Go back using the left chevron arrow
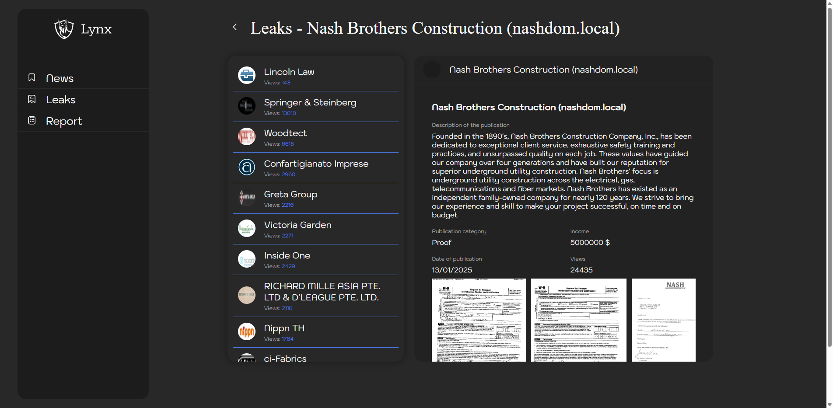 pos(235,27)
